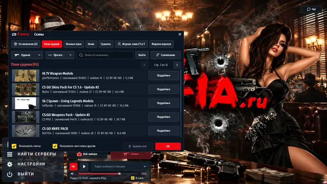Click Подробнее for HLTV Weapon Models
This screenshot has height=184, width=327.
tap(163, 76)
